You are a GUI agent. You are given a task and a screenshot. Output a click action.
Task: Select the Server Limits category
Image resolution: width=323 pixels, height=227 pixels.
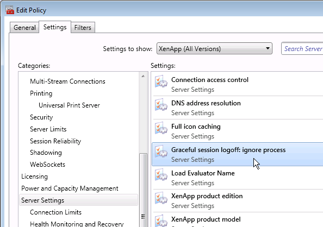(48, 129)
